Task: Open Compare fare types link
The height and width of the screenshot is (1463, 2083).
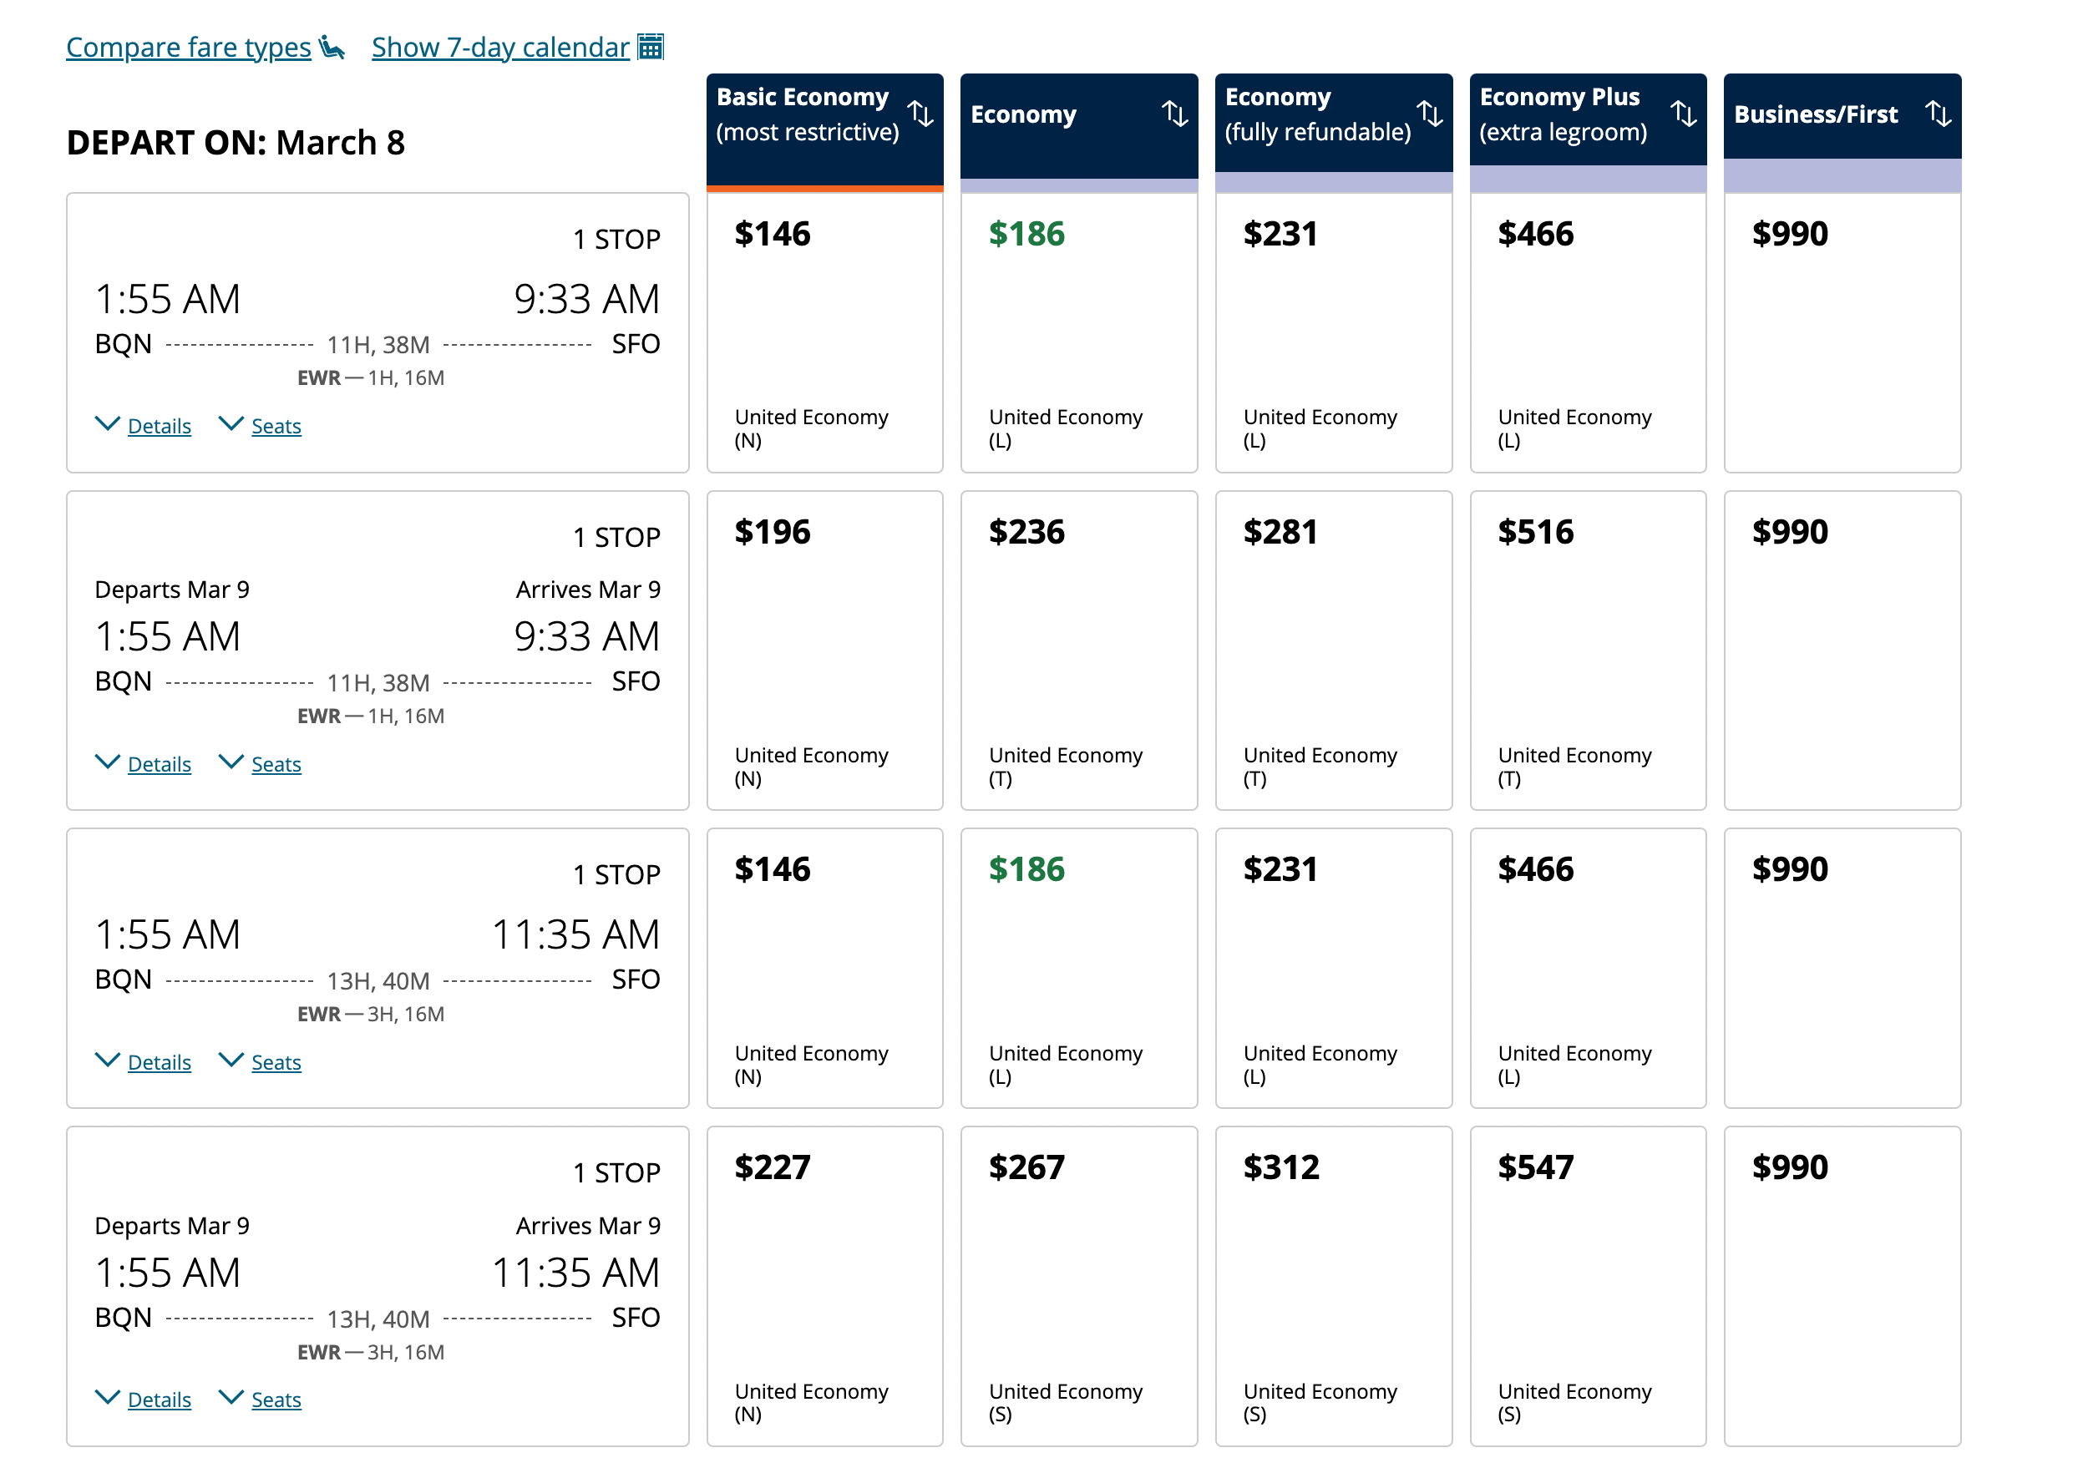Action: (189, 47)
